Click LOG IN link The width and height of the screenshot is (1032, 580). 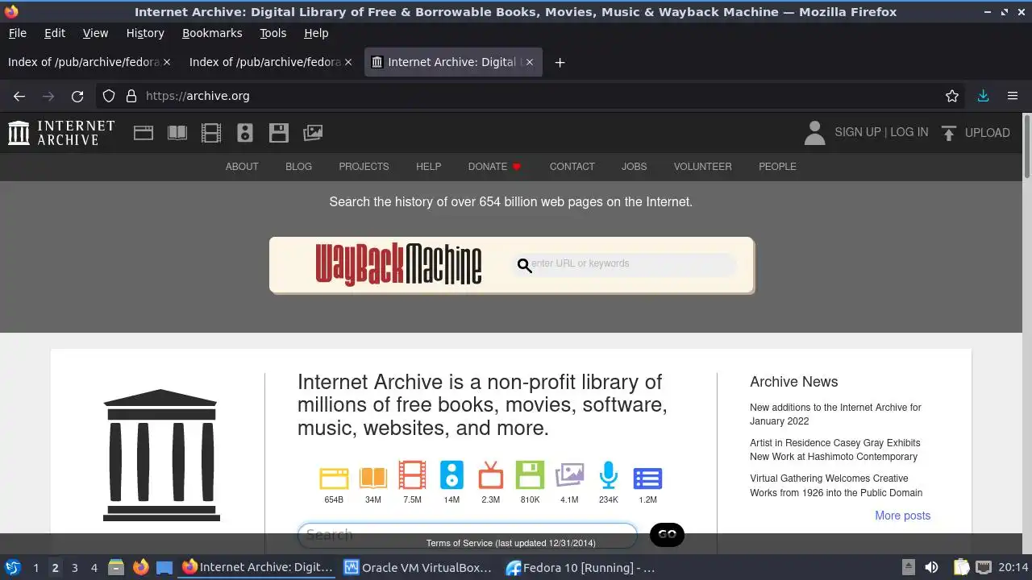point(909,132)
